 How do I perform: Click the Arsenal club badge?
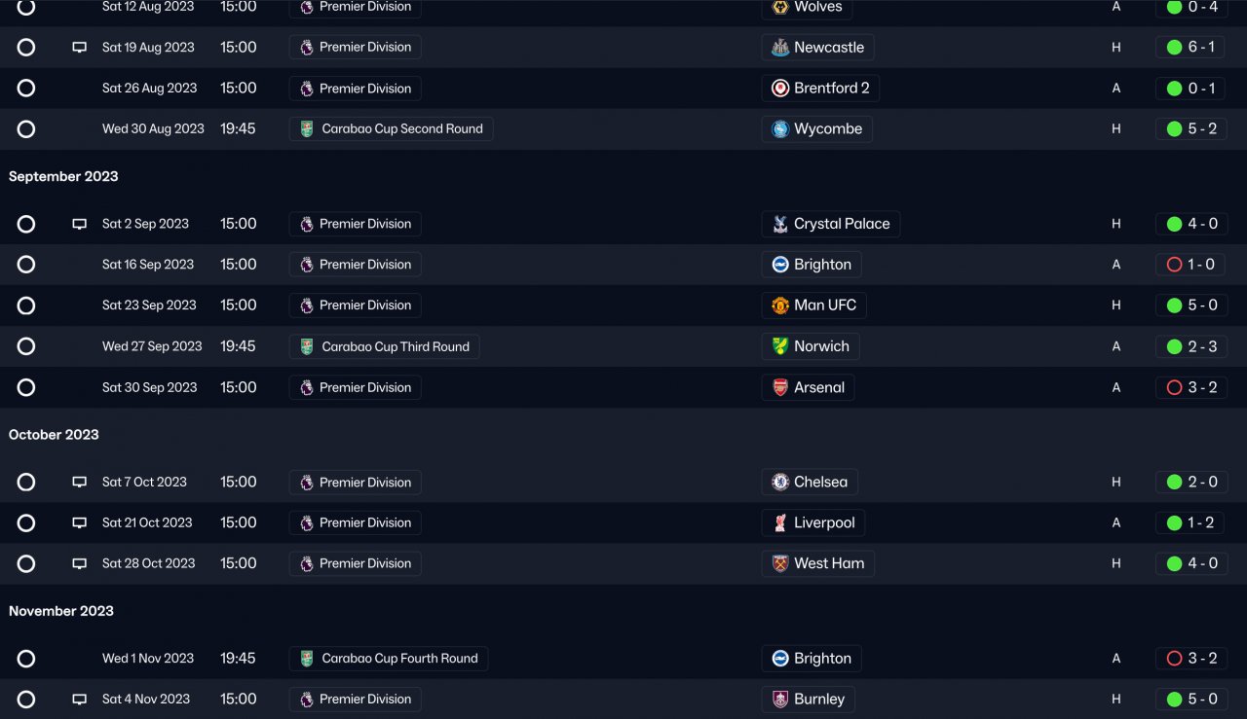pos(780,387)
